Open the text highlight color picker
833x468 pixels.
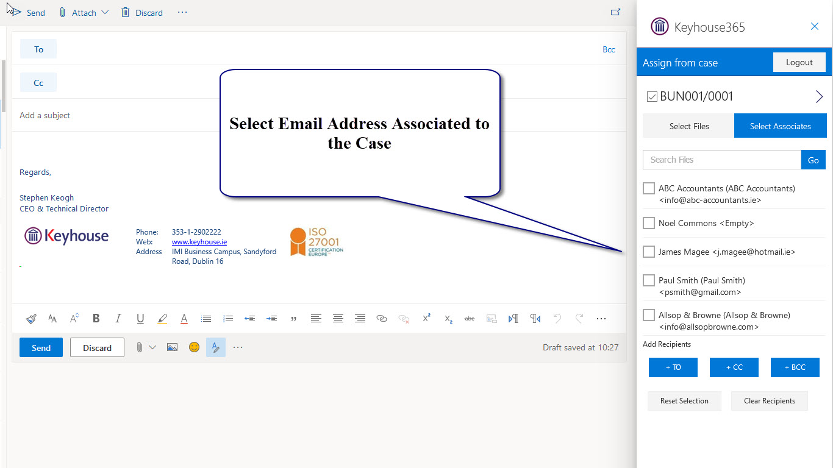162,318
